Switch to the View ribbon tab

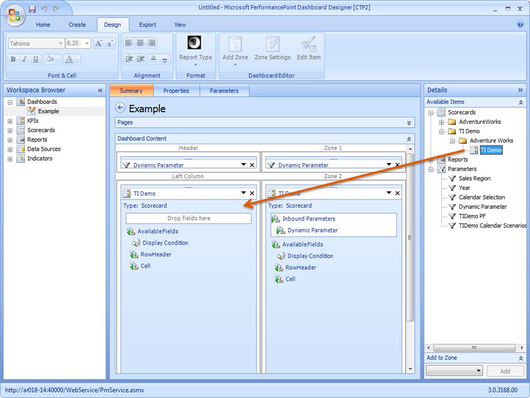pos(180,25)
